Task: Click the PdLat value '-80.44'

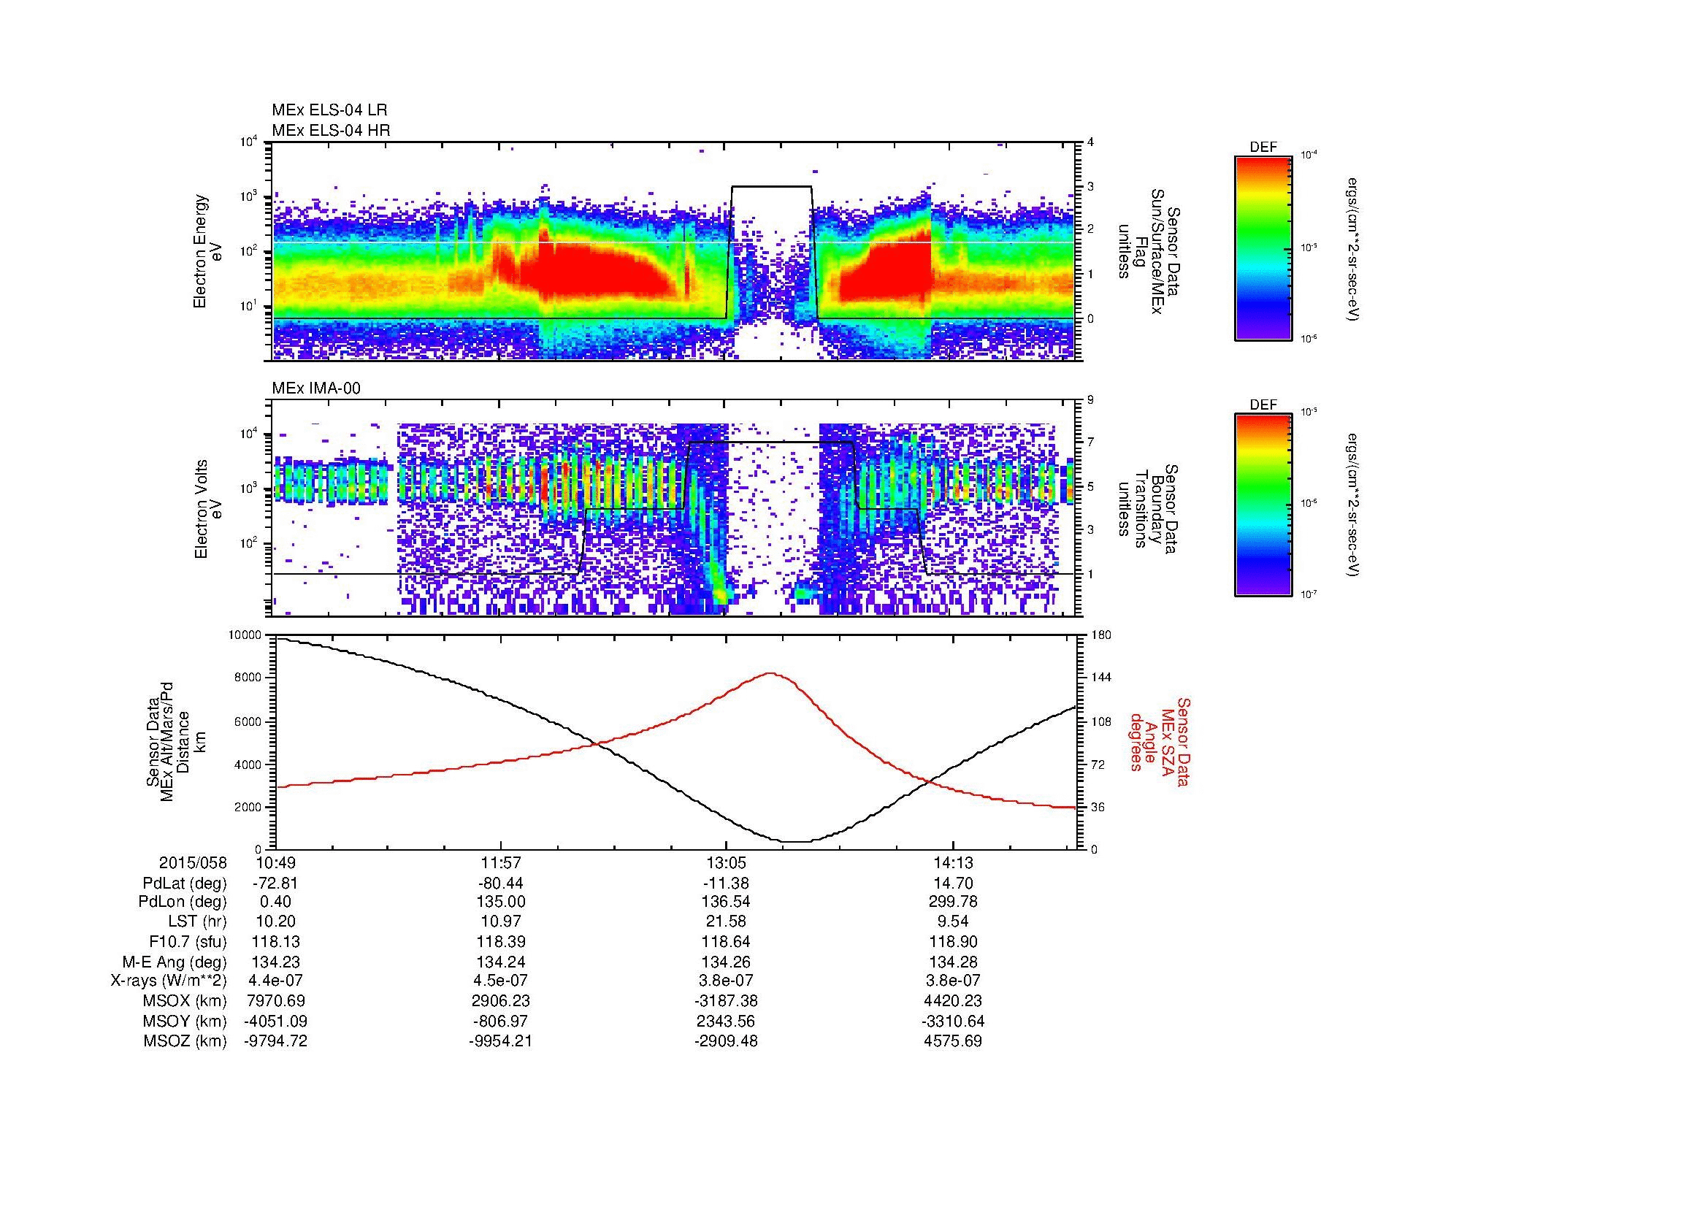Action: [x=501, y=884]
